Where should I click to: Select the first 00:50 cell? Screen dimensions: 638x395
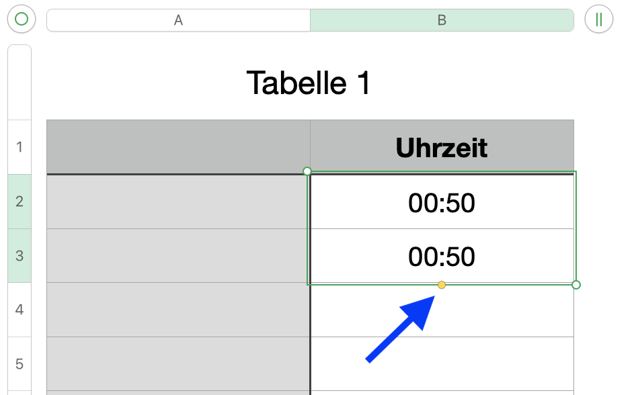point(442,202)
